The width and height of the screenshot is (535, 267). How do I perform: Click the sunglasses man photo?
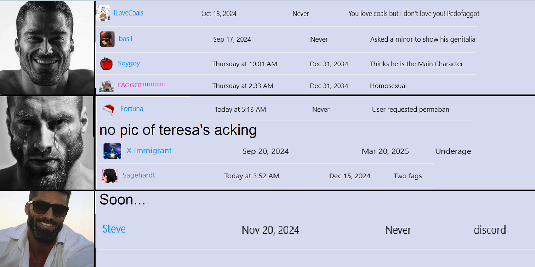(x=47, y=229)
